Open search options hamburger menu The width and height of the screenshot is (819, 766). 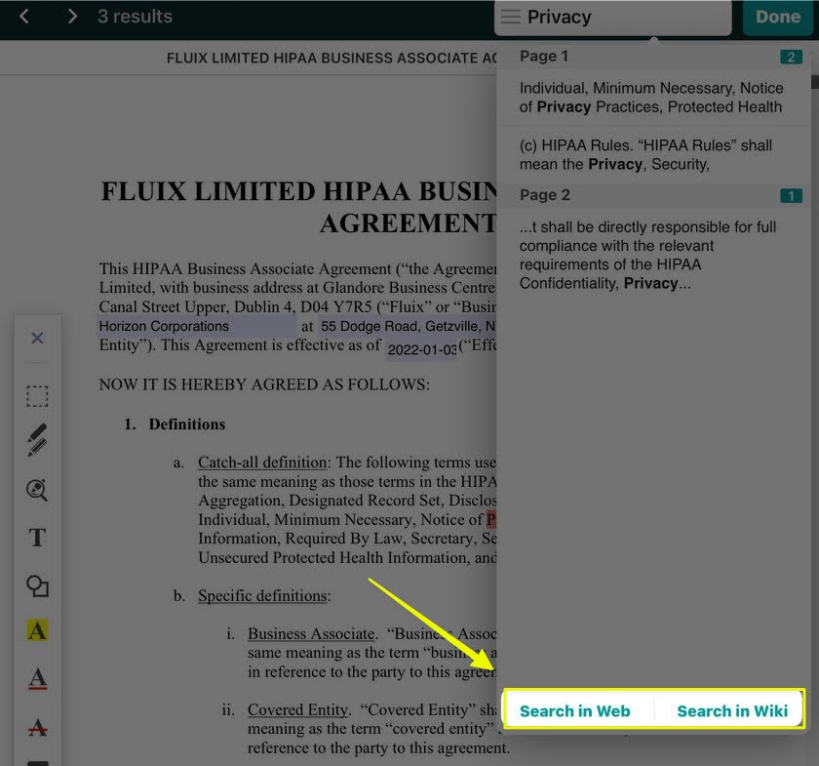[x=510, y=18]
